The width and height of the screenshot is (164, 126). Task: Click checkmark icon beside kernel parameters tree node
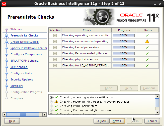tap(56, 106)
